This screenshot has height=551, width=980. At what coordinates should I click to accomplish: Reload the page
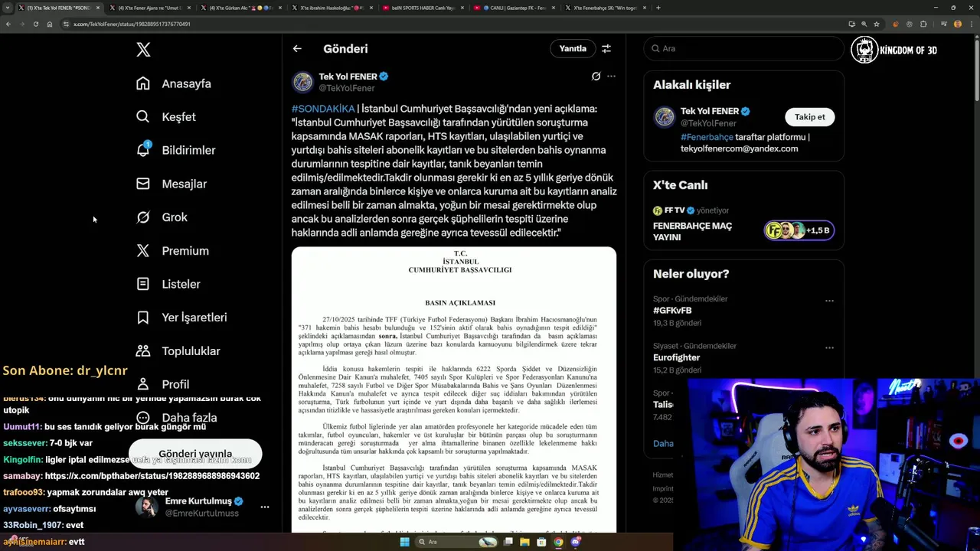pos(35,24)
